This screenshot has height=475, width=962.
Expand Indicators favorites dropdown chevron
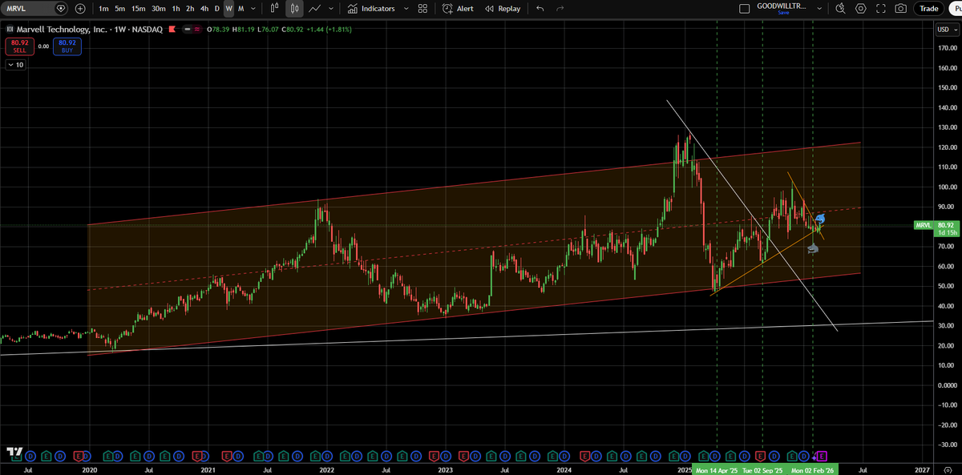406,9
